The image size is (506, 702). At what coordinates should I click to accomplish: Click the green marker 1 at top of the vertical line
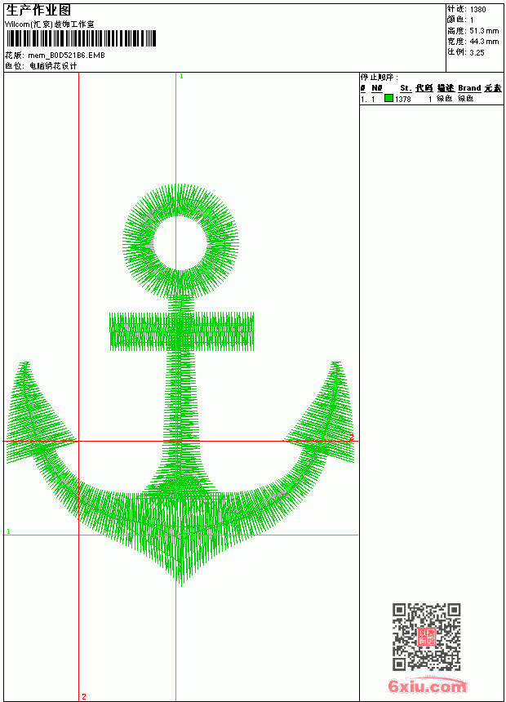point(181,77)
